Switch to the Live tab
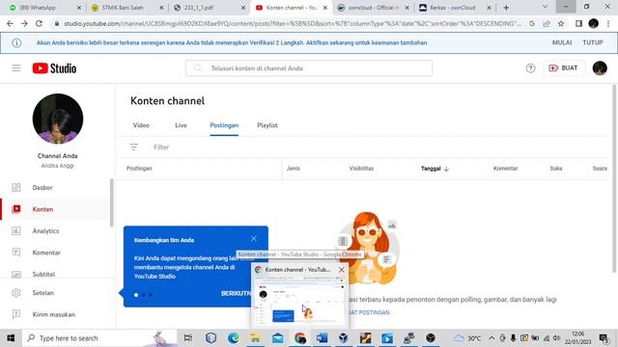Image resolution: width=618 pixels, height=347 pixels. pos(181,125)
